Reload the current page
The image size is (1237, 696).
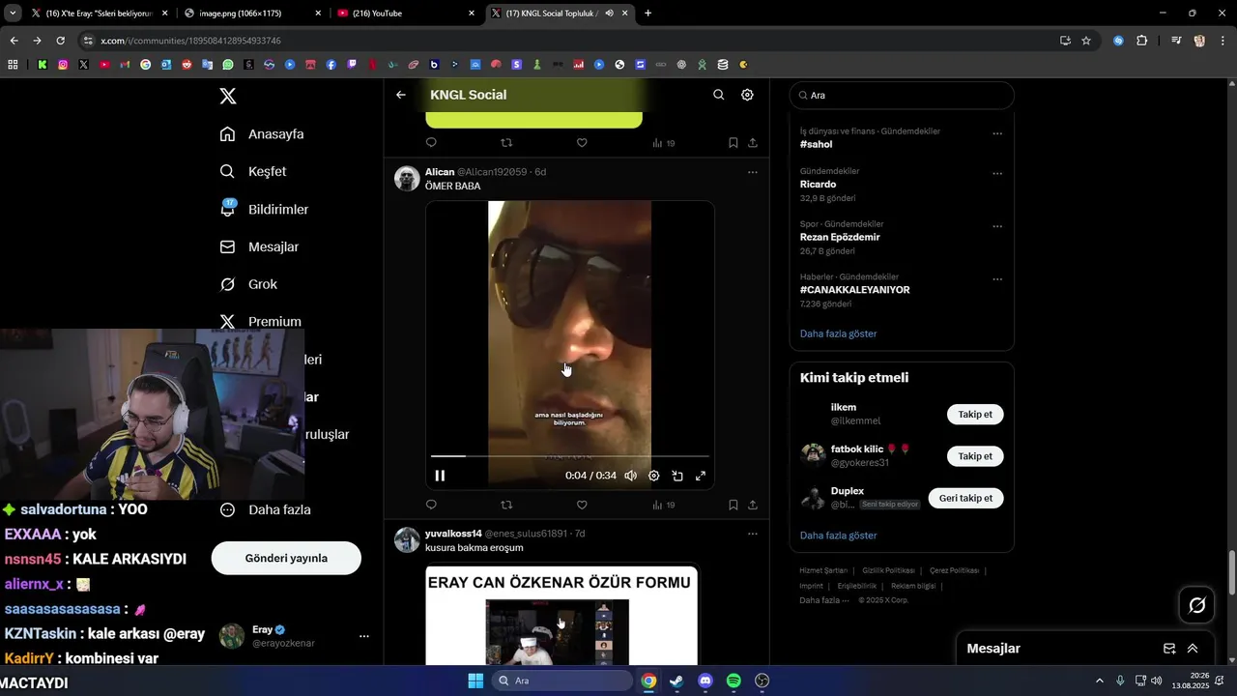pos(60,41)
